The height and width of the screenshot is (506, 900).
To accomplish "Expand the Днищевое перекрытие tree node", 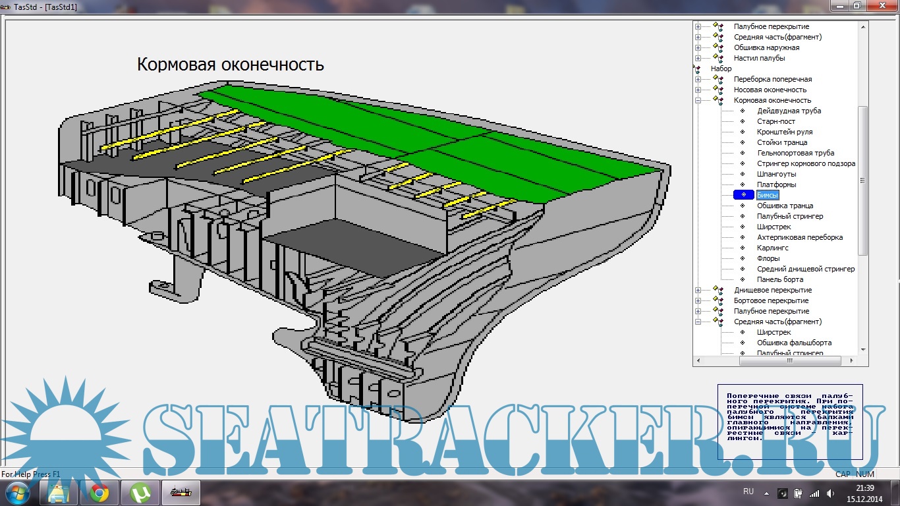I will (x=698, y=290).
